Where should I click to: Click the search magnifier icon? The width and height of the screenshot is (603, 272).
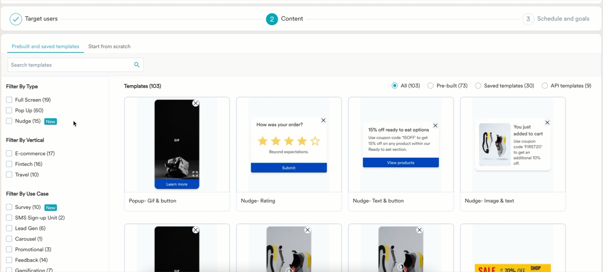137,65
